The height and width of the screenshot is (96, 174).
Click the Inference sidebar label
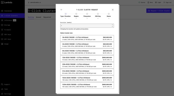(x=8, y=20)
